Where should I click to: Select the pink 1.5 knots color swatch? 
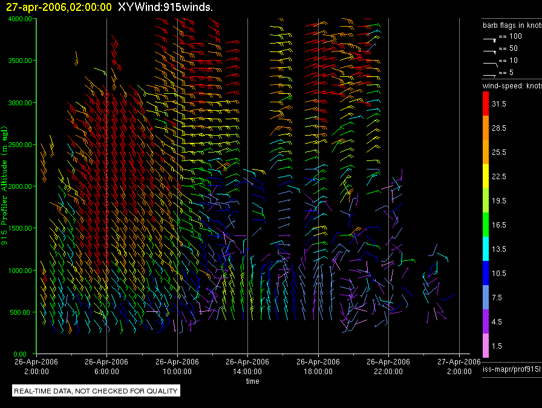pyautogui.click(x=485, y=346)
